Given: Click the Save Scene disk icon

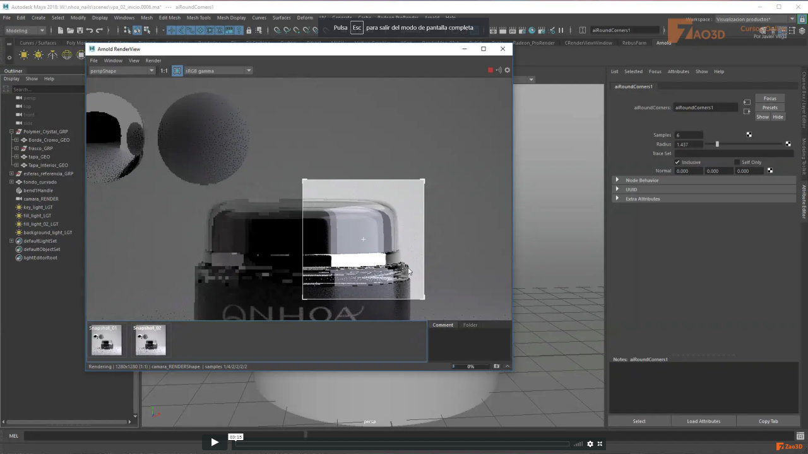Looking at the screenshot, I should tap(80, 30).
